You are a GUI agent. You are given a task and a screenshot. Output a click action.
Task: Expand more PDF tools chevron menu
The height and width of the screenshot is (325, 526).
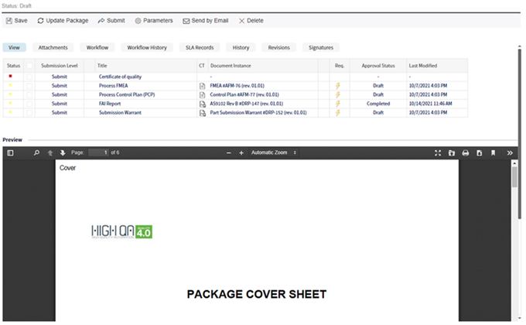(x=510, y=153)
